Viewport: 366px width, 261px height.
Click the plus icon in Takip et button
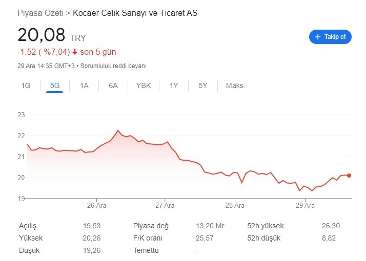317,37
